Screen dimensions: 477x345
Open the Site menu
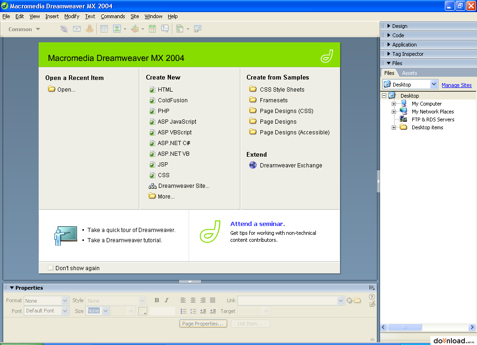135,16
